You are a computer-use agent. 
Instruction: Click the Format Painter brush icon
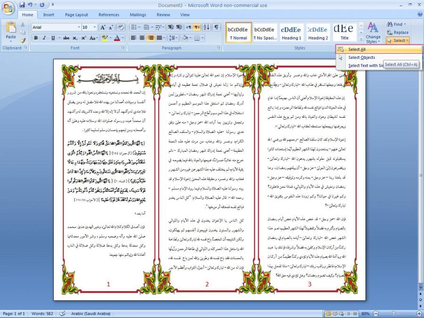23,41
